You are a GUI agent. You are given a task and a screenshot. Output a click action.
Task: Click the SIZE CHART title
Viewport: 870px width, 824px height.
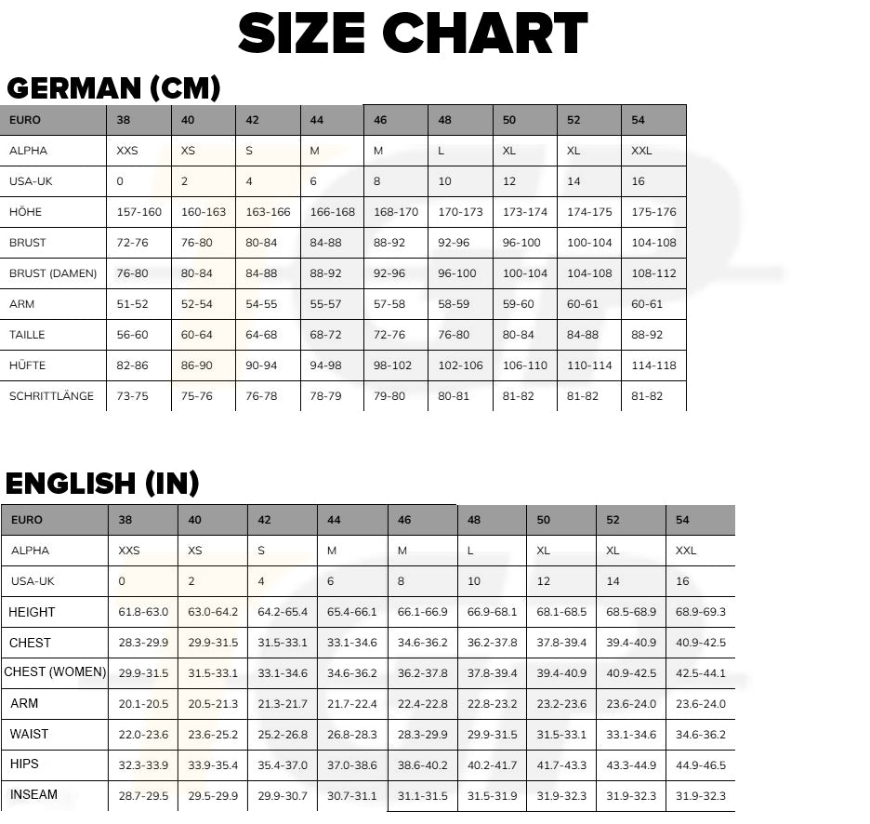pos(413,34)
